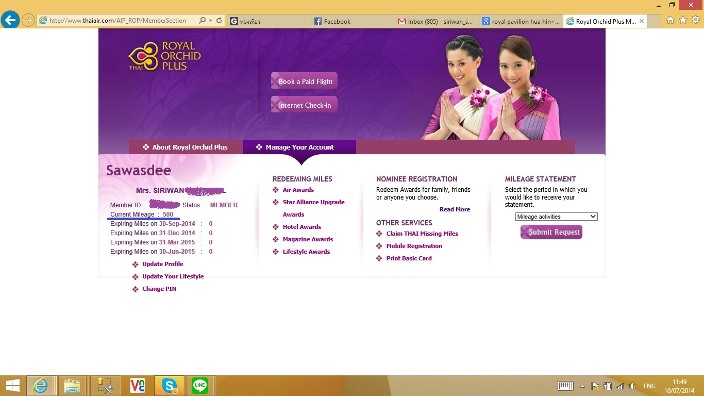The image size is (704, 396).
Task: Click the Update Profile link
Action: pos(162,264)
